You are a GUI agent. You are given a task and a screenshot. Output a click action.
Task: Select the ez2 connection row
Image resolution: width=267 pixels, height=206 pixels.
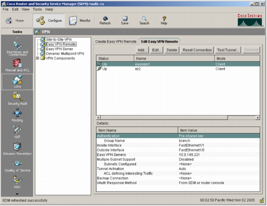point(178,69)
